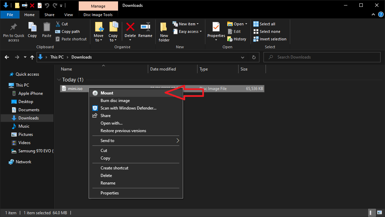Screen dimensions: 385x217
Task: Switch to large icons view
Action: (380, 213)
